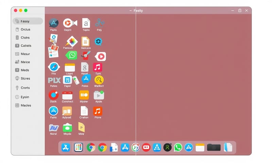Open the Pauls app icon
The image size is (272, 163).
[54, 23]
